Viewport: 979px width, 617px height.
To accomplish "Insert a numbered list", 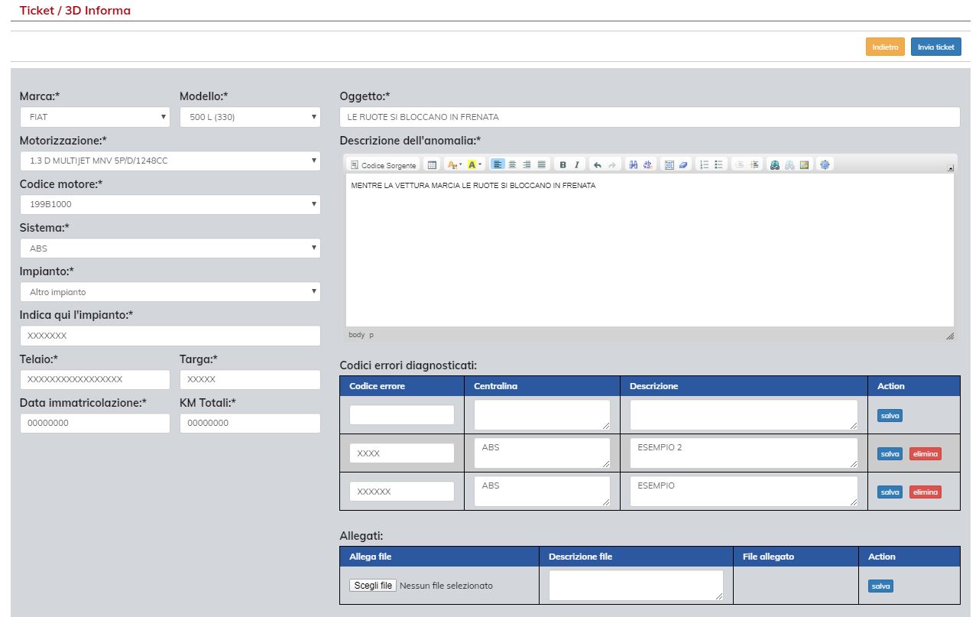I will click(704, 165).
